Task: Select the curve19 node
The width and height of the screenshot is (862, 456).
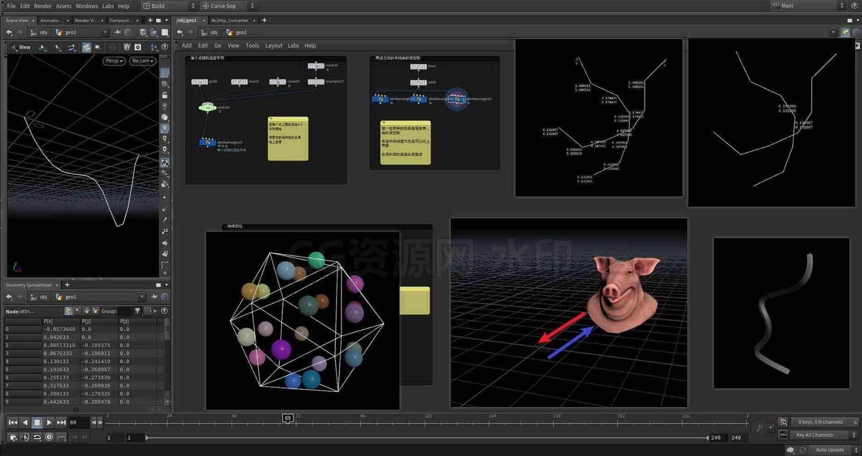Action: (316, 66)
